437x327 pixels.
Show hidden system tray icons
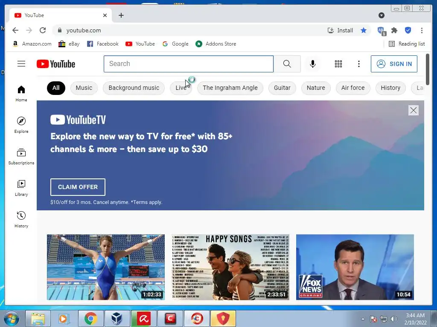(x=363, y=319)
